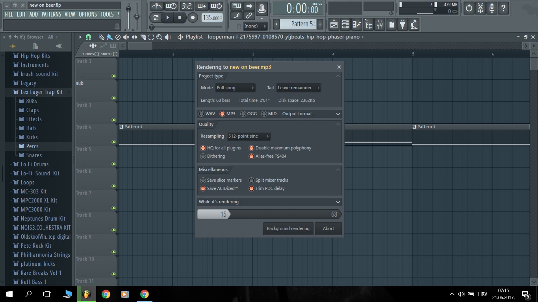The width and height of the screenshot is (538, 302).
Task: Toggle step editing footprint icon
Action: click(x=236, y=16)
